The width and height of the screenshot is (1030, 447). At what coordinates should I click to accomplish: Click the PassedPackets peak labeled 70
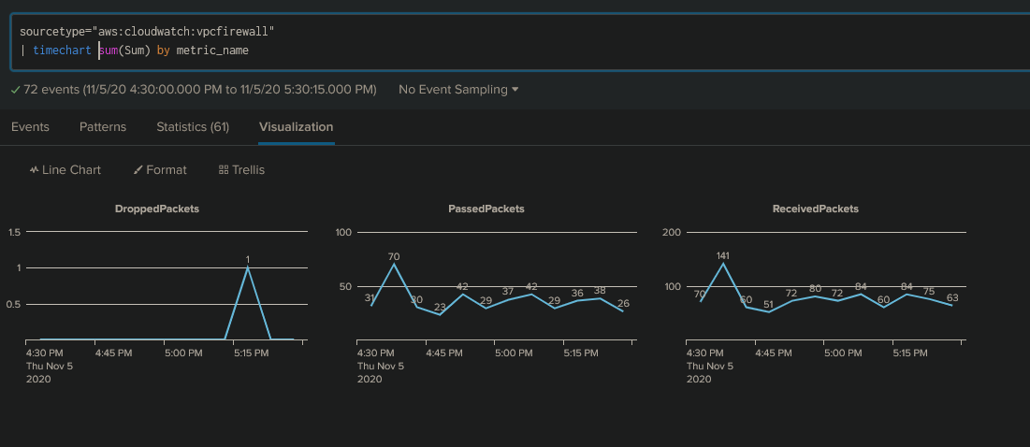[x=394, y=263]
